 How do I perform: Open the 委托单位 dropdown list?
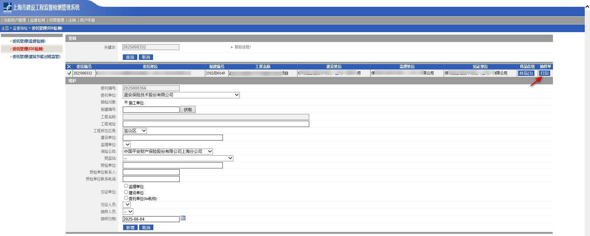click(x=181, y=95)
